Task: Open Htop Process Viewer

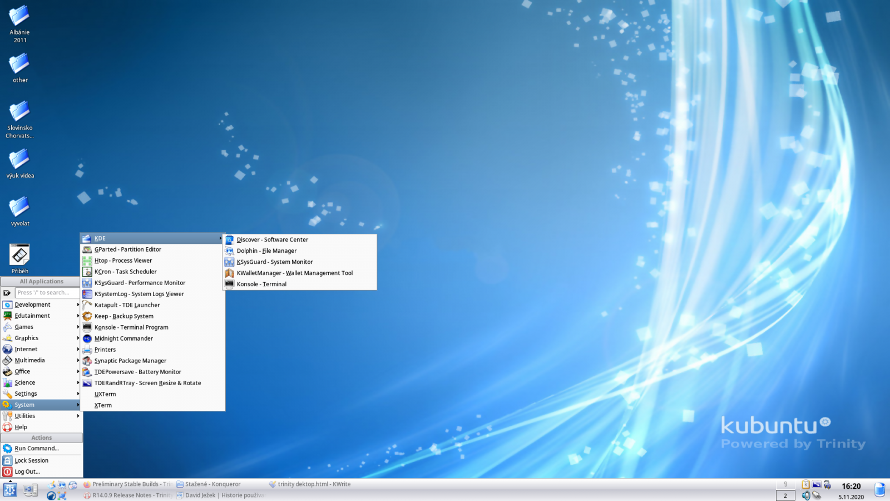Action: (x=123, y=261)
